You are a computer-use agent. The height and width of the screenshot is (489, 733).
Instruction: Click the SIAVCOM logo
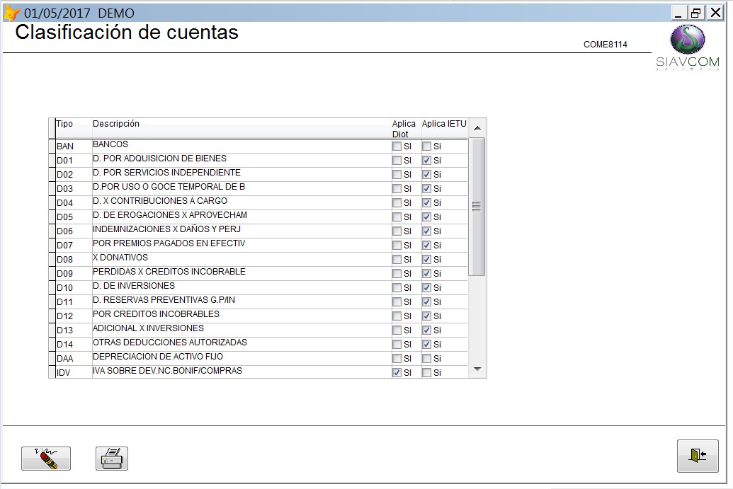[x=687, y=47]
